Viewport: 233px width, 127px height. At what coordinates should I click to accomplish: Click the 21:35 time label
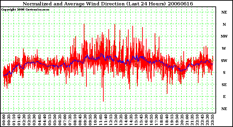click(192, 120)
